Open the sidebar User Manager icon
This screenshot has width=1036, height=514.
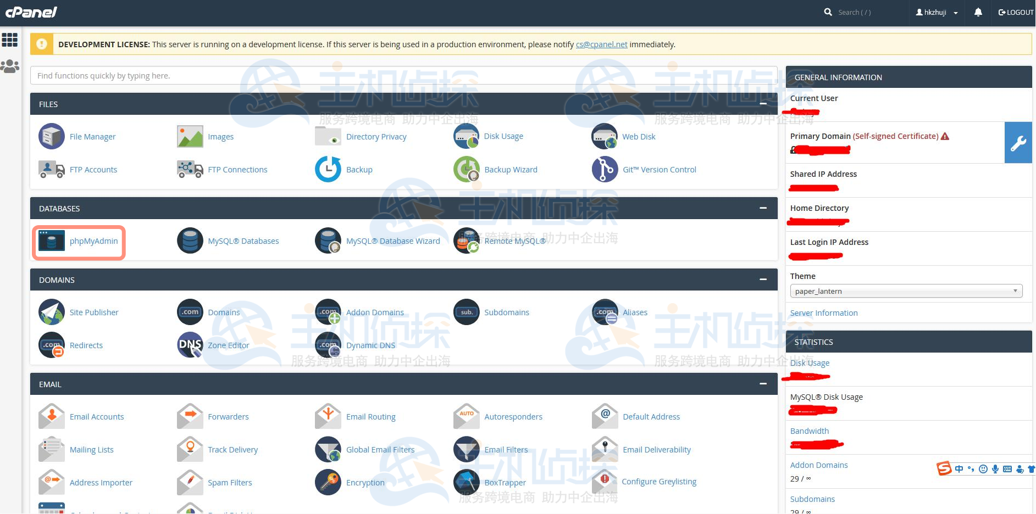click(x=10, y=66)
